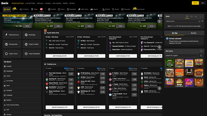Add All To Betslip At 7.22
The width and height of the screenshot is (207, 116).
click(x=123, y=107)
